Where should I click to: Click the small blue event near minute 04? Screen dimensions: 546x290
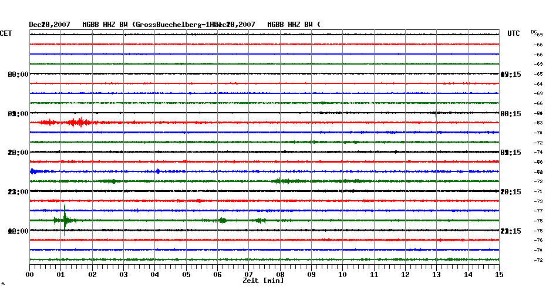158,171
